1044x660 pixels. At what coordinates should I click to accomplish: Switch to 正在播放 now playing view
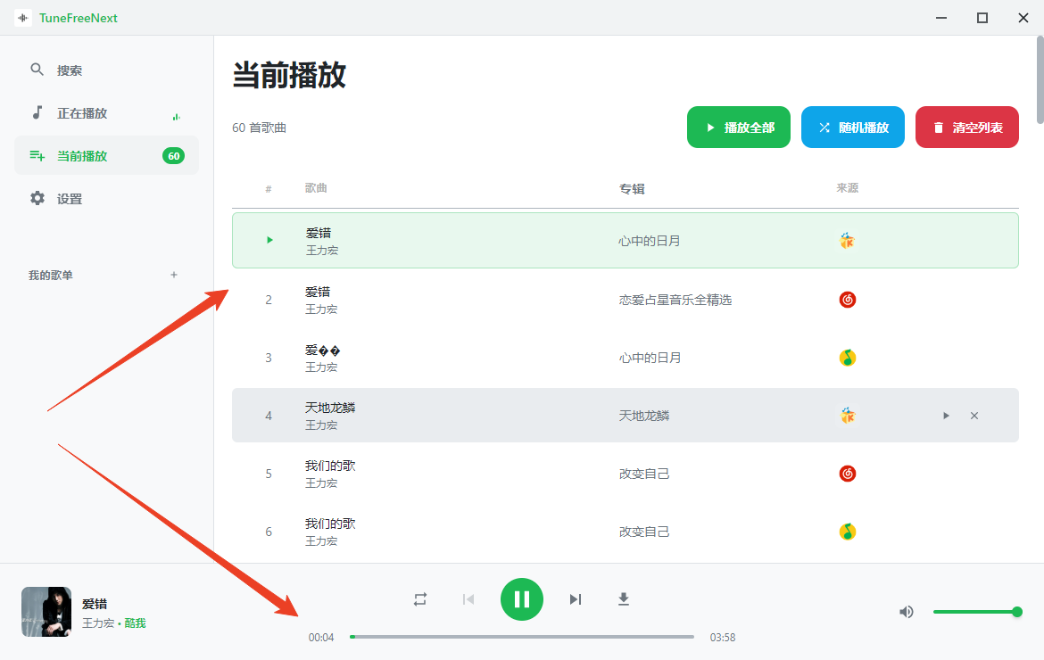[x=82, y=113]
